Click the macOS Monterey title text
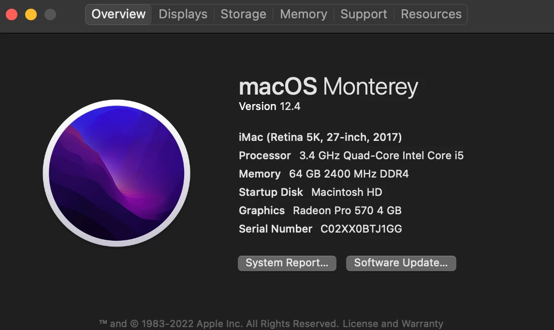The image size is (554, 330). click(x=329, y=86)
